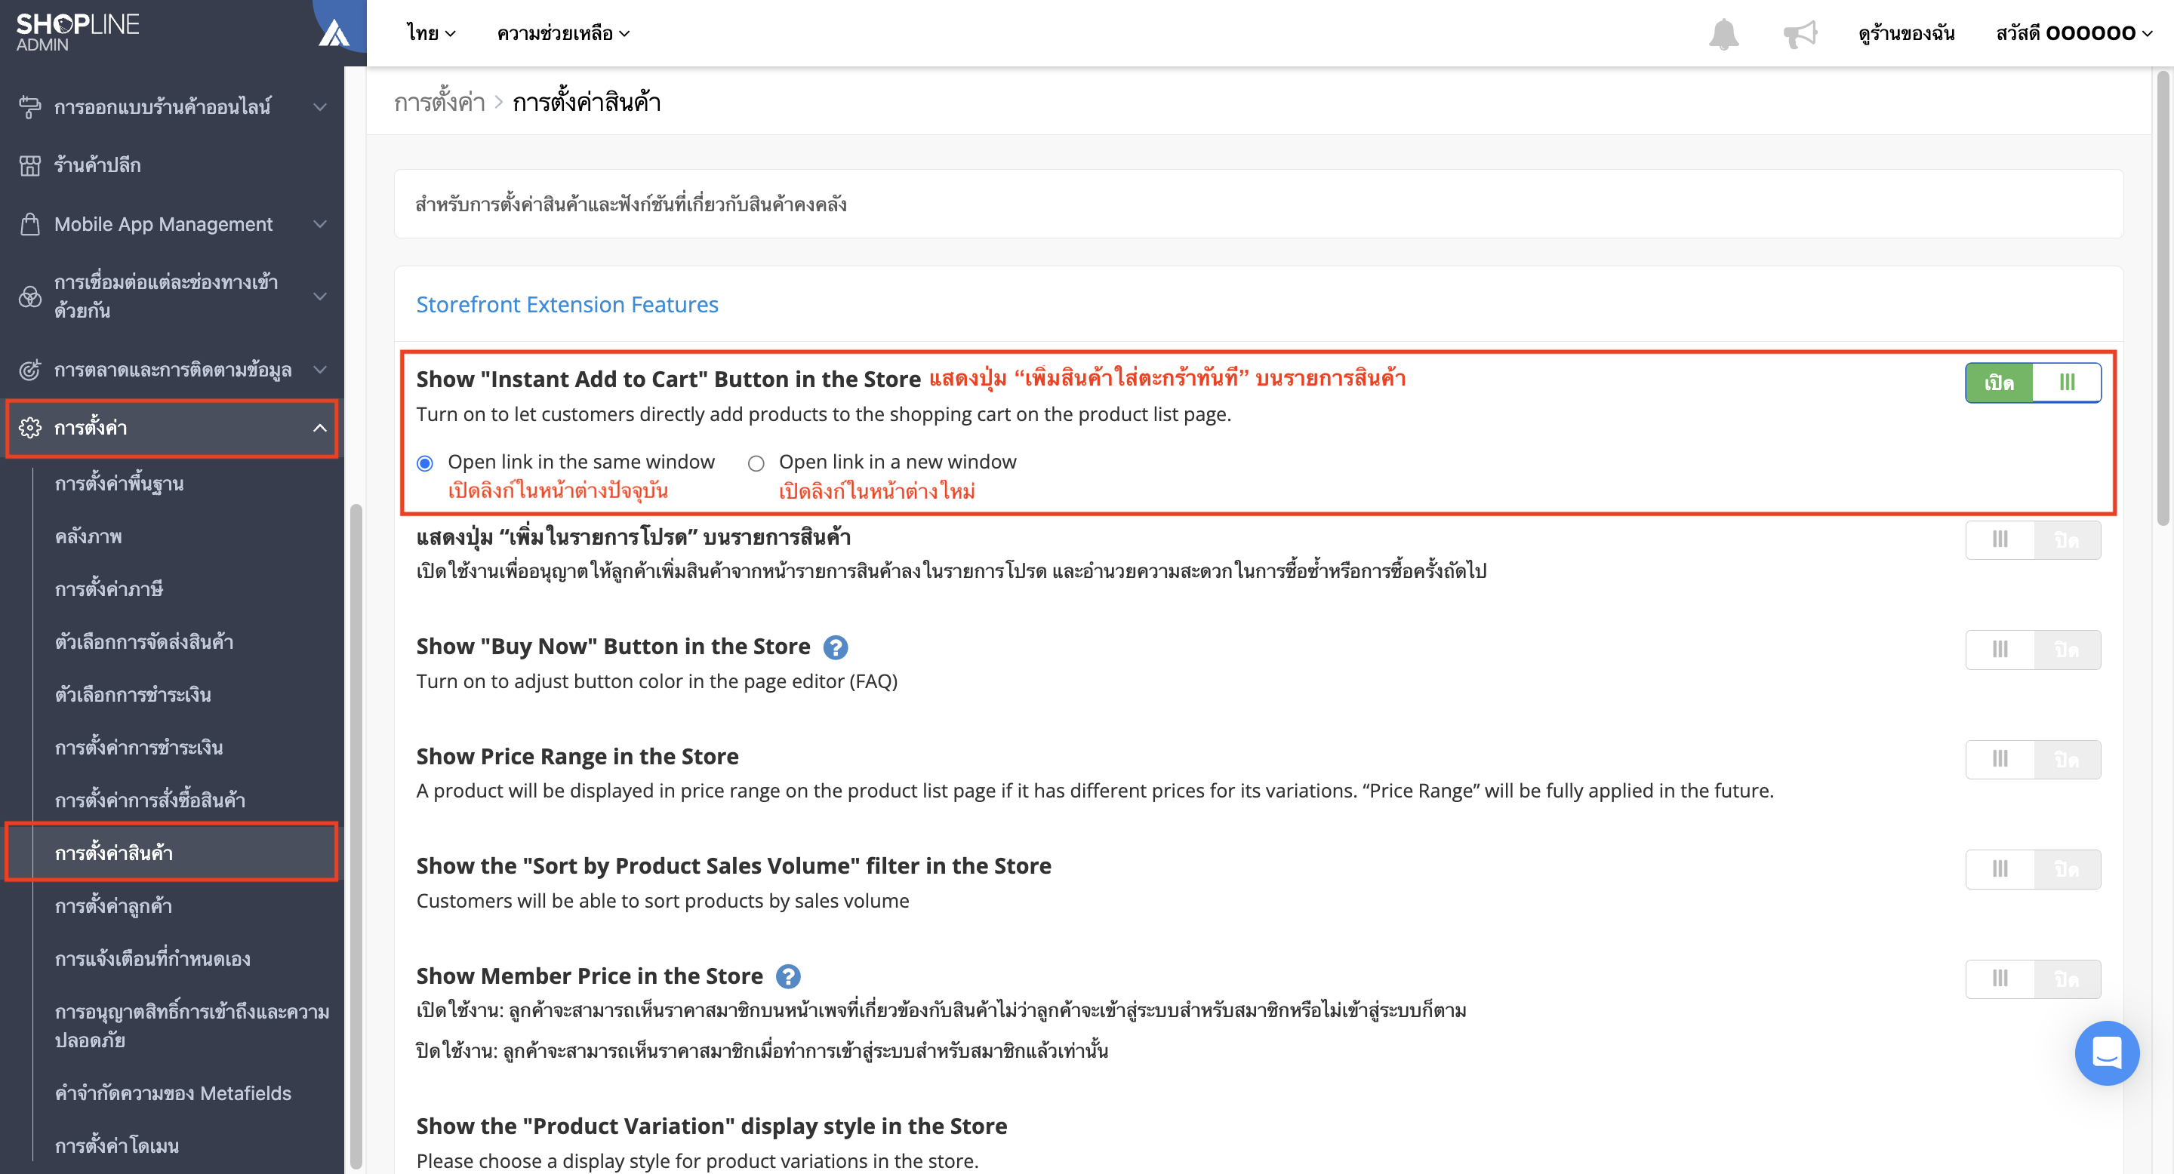The height and width of the screenshot is (1174, 2174).
Task: Click the channel integration circles icon
Action: [29, 296]
